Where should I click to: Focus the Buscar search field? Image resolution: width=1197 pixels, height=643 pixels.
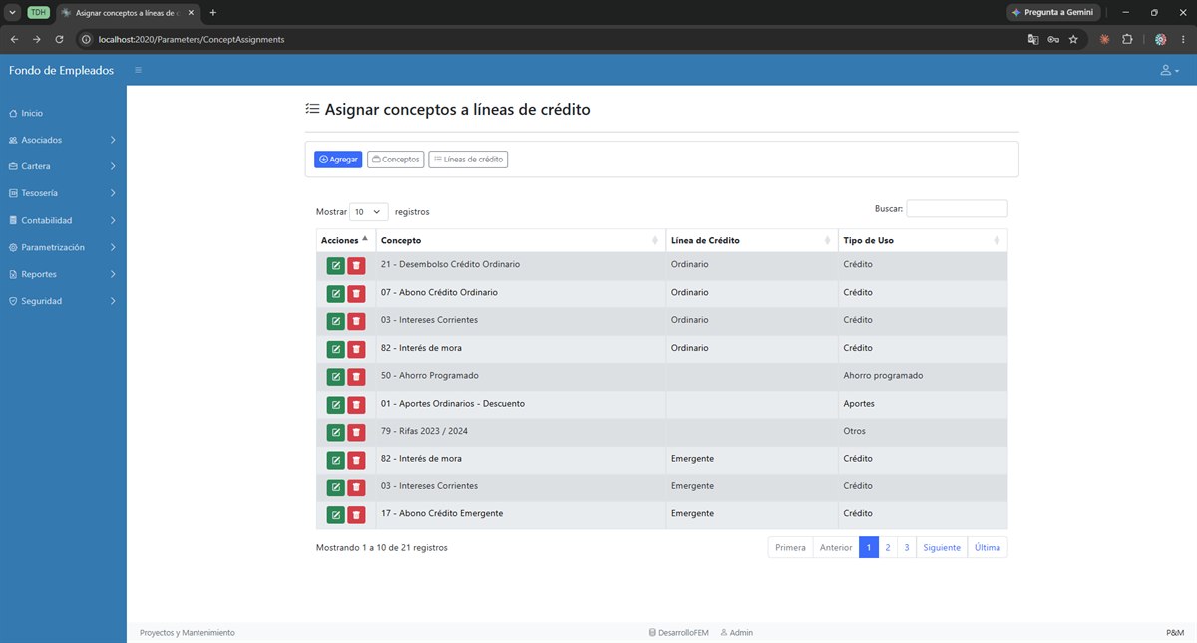957,209
